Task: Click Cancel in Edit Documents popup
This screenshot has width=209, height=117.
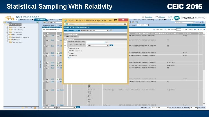Action: [75, 31]
